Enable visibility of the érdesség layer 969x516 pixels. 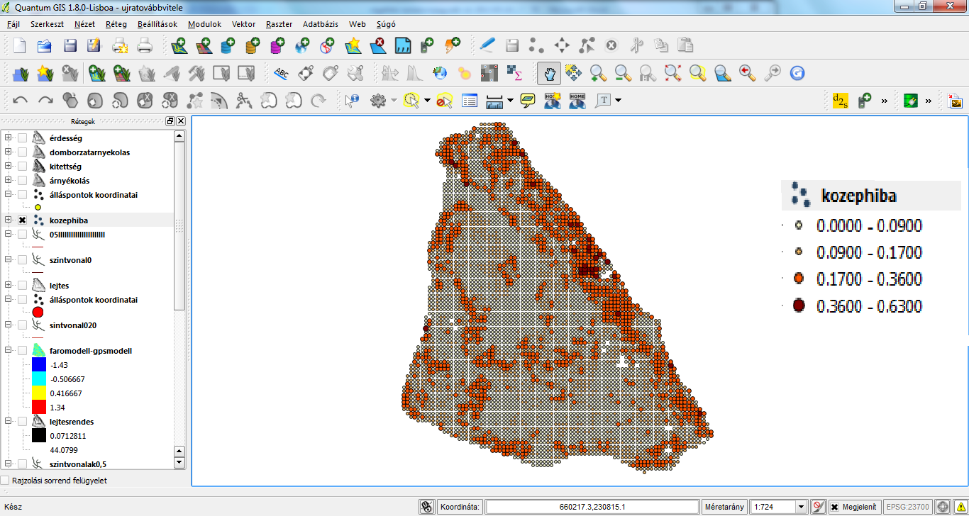coord(22,138)
